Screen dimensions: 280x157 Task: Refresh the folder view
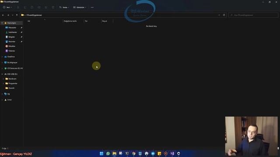pyautogui.click(x=224, y=15)
